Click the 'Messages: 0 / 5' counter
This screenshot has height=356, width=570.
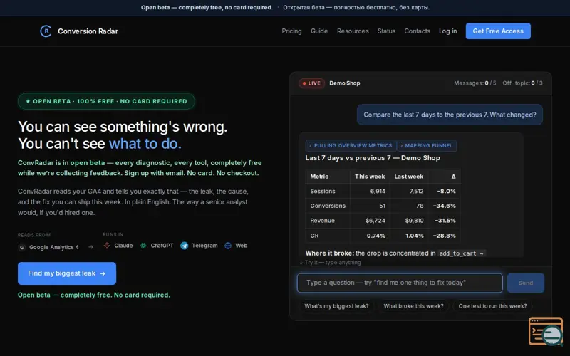pyautogui.click(x=475, y=83)
